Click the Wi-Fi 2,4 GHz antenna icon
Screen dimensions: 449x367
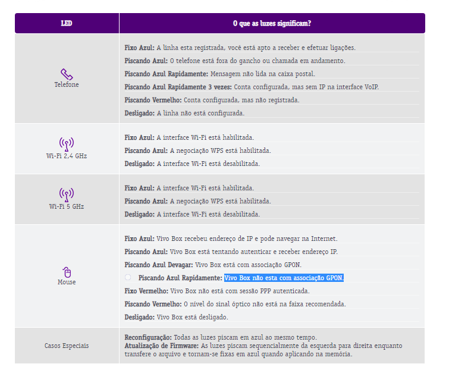click(67, 144)
